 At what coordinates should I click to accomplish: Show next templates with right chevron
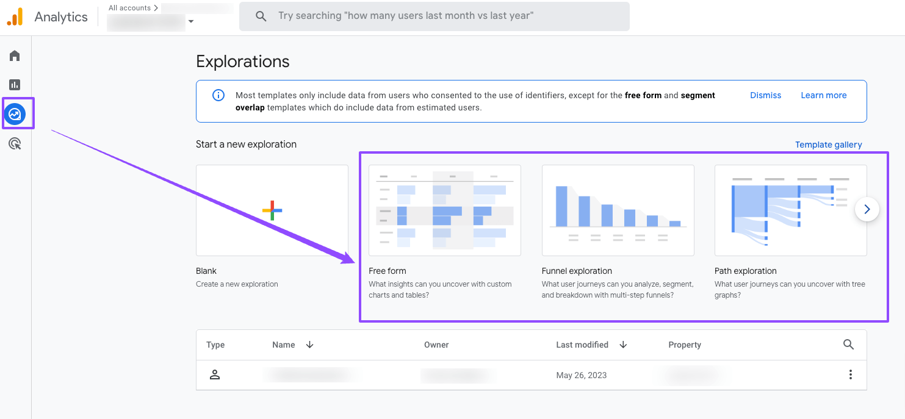pyautogui.click(x=867, y=209)
